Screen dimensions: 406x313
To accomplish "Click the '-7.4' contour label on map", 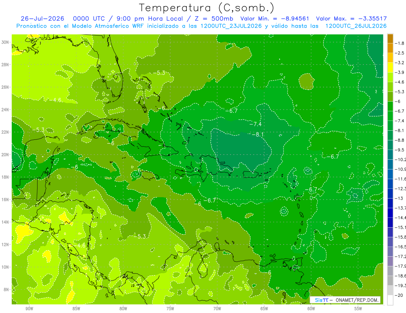I will pos(255,124).
